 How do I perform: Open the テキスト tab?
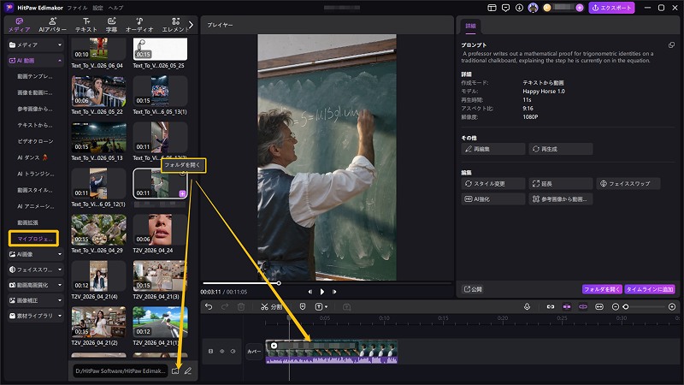86,25
